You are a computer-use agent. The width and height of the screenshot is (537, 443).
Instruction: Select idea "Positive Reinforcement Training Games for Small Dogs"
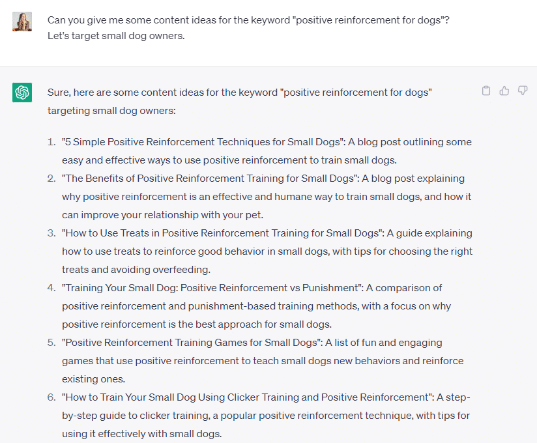coord(192,343)
